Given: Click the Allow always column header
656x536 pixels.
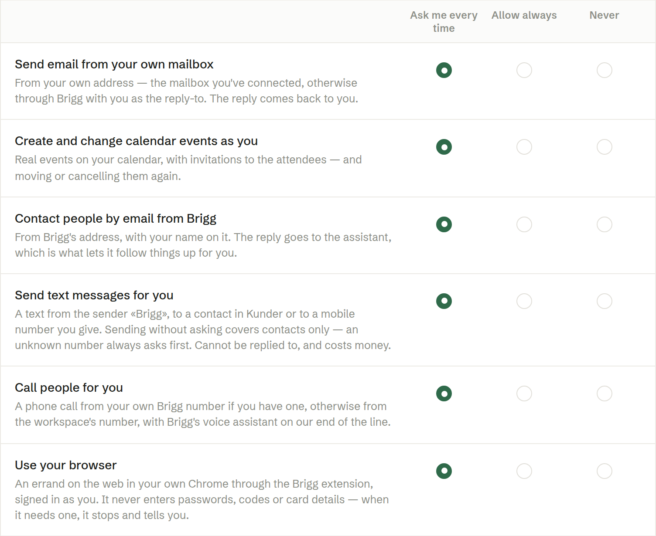Looking at the screenshot, I should click(x=524, y=15).
